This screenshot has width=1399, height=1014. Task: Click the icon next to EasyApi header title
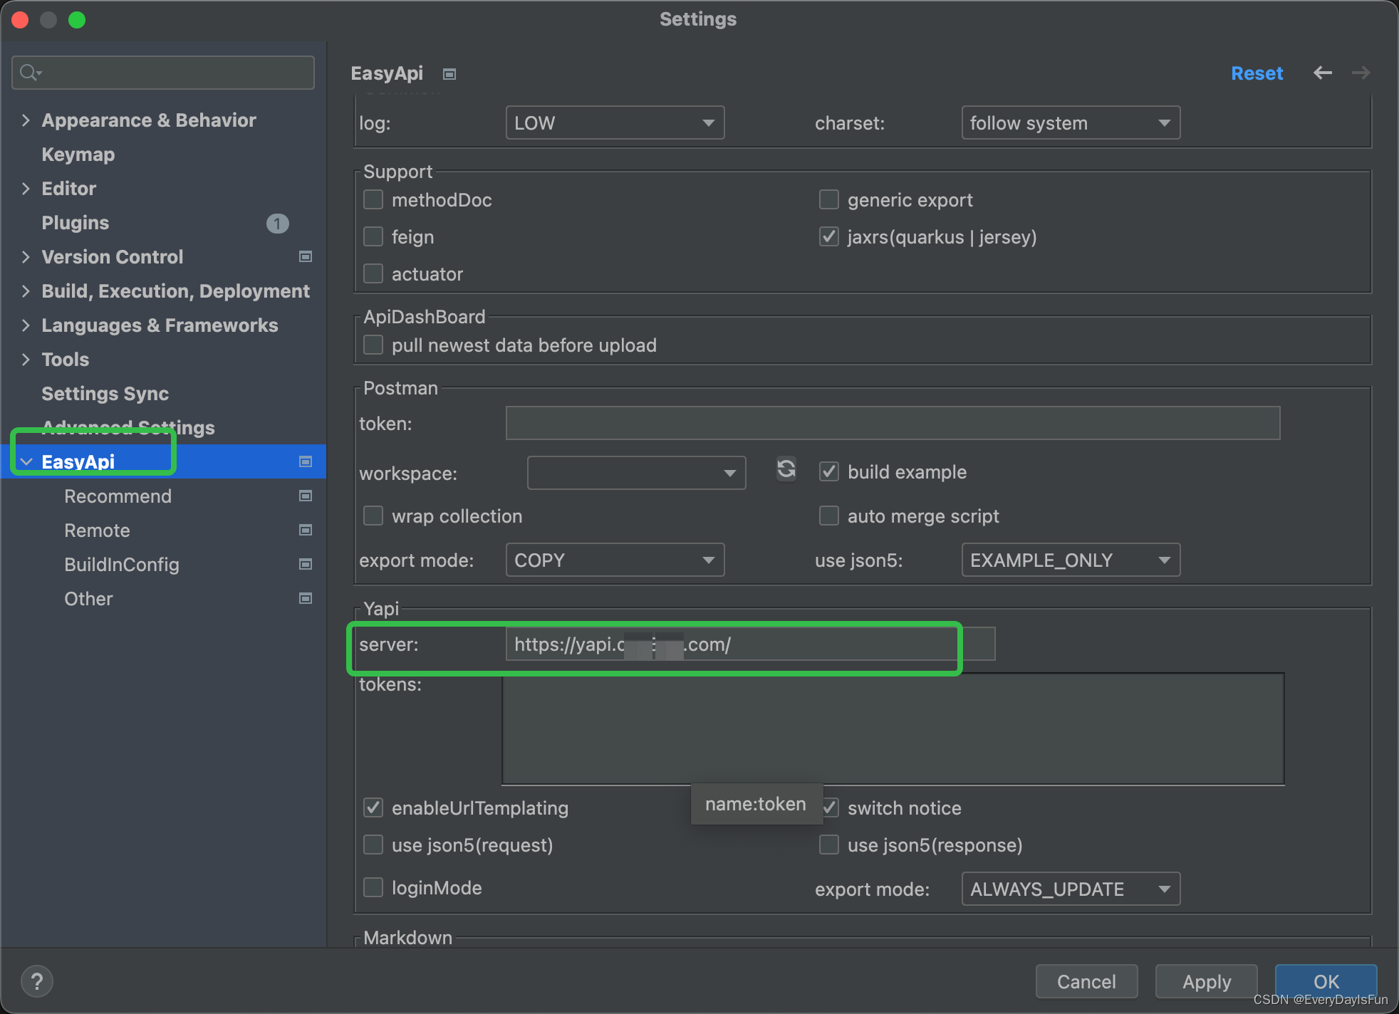click(449, 74)
